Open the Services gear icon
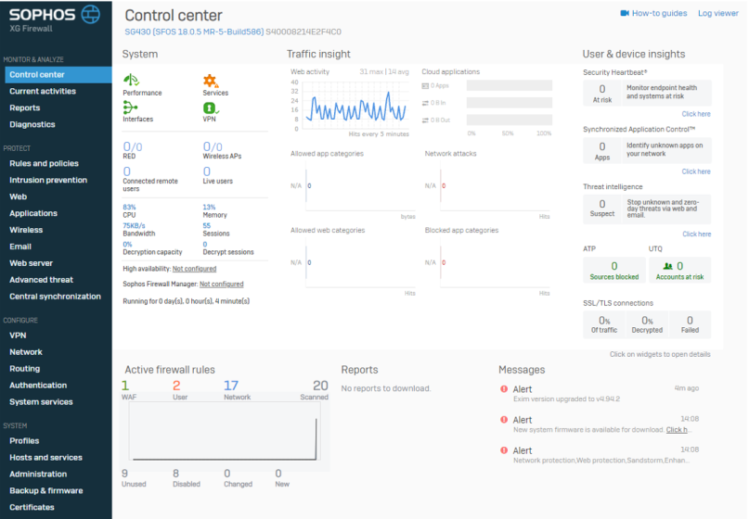 [x=211, y=81]
